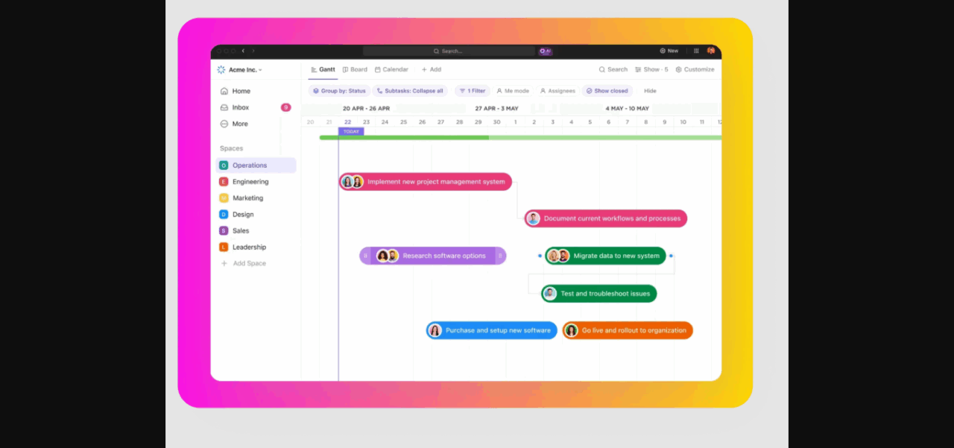
Task: Go back using the left arrow
Action: click(243, 51)
